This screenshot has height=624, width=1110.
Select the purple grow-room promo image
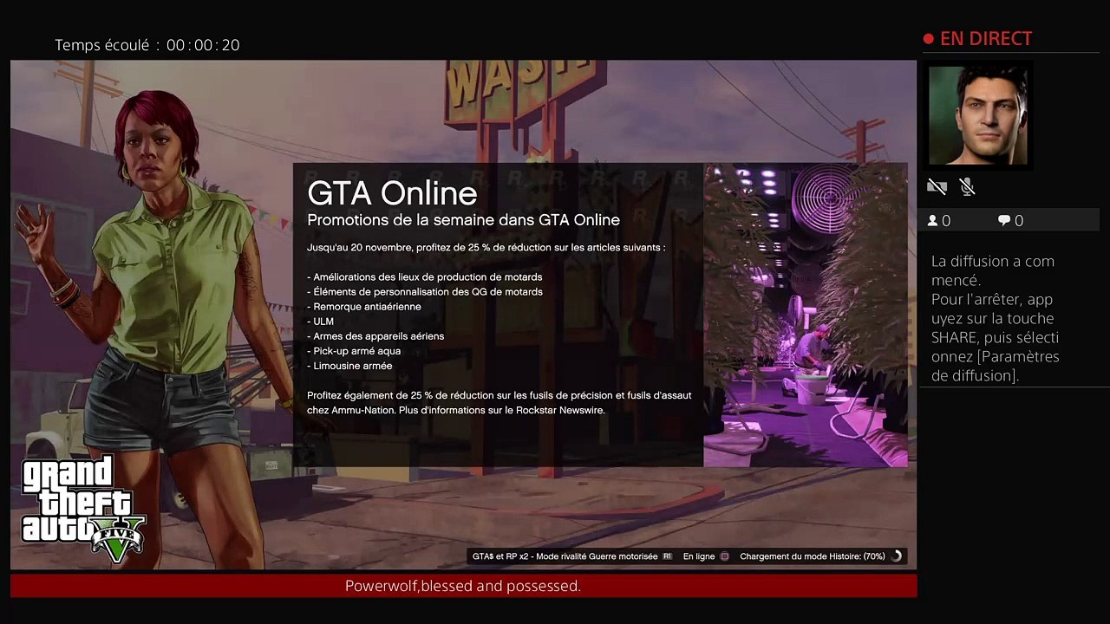coord(806,315)
